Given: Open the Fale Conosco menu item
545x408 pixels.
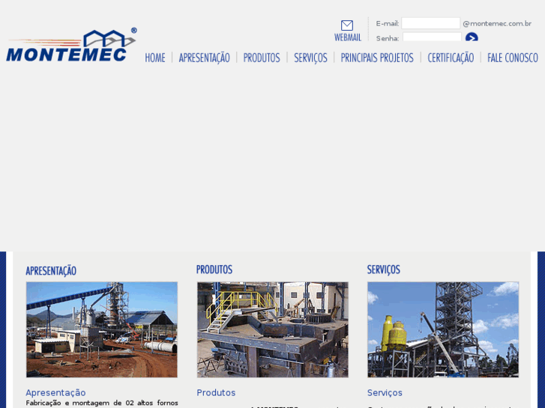Looking at the screenshot, I should pos(513,58).
